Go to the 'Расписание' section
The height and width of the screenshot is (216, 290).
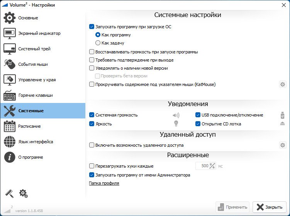point(43,126)
